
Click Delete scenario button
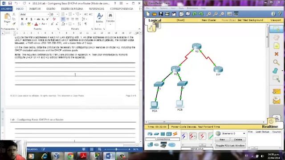point(238,140)
